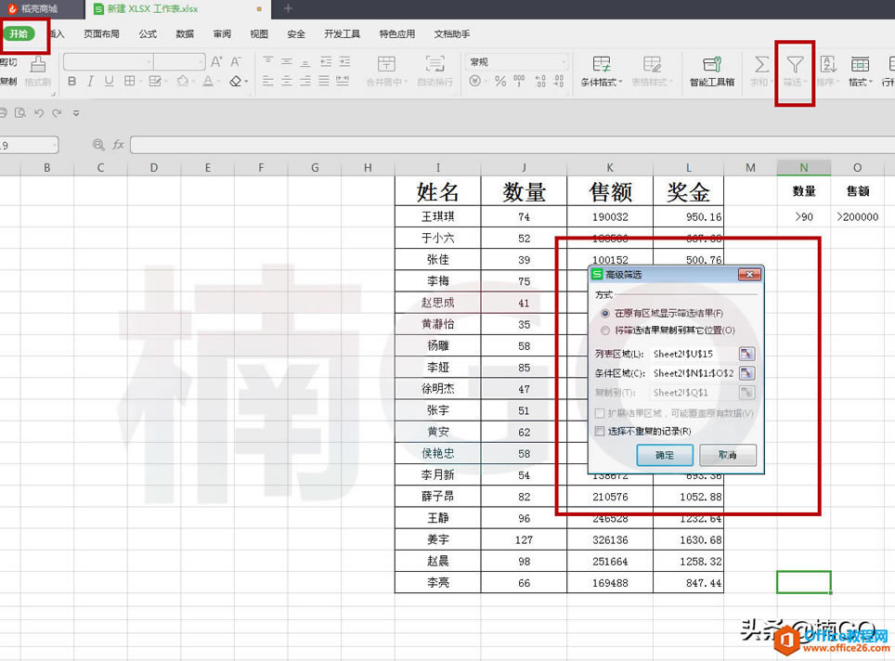Click the 取消 (Cancel) button
The image size is (895, 661).
728,455
